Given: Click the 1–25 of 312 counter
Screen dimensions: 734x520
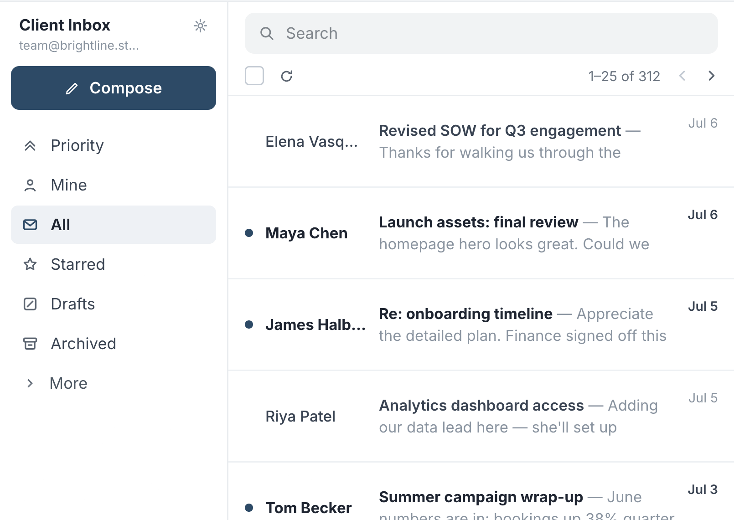Looking at the screenshot, I should [x=624, y=76].
